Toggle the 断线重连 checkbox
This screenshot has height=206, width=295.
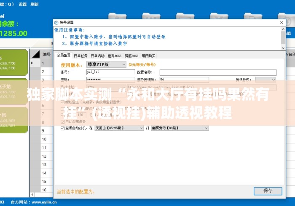coord(63,102)
